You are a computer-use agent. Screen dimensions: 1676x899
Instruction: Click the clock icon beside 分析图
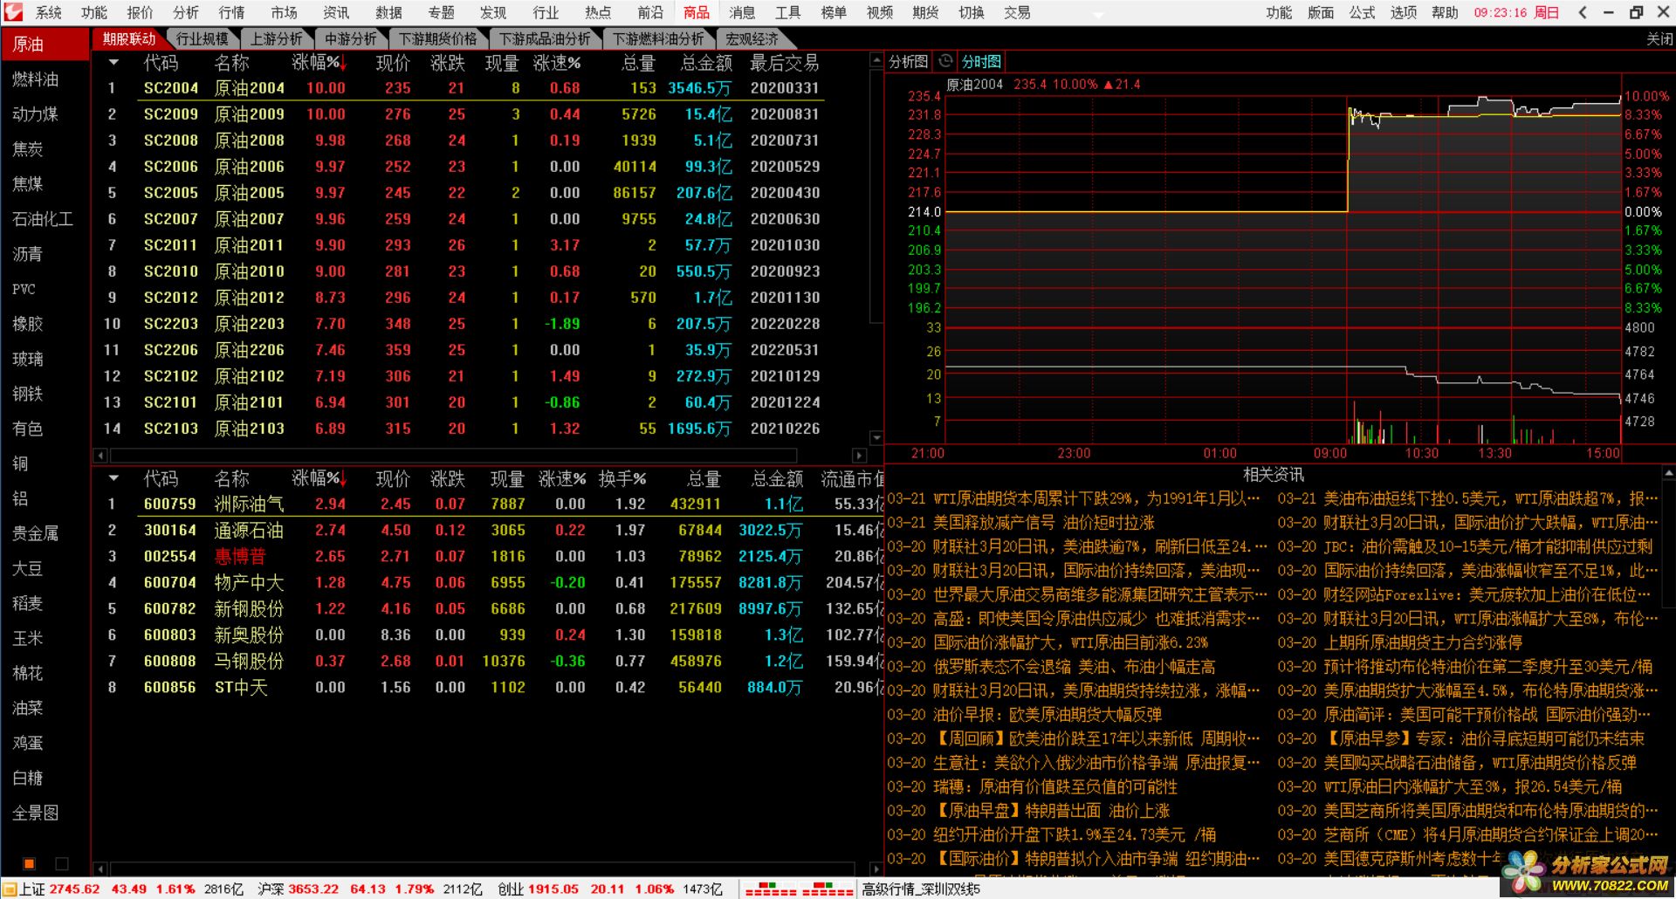945,61
